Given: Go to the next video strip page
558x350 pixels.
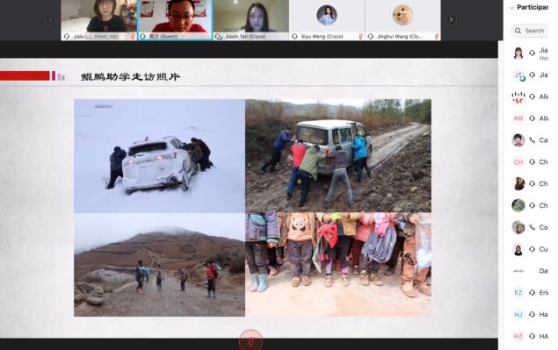Looking at the screenshot, I should point(451,19).
